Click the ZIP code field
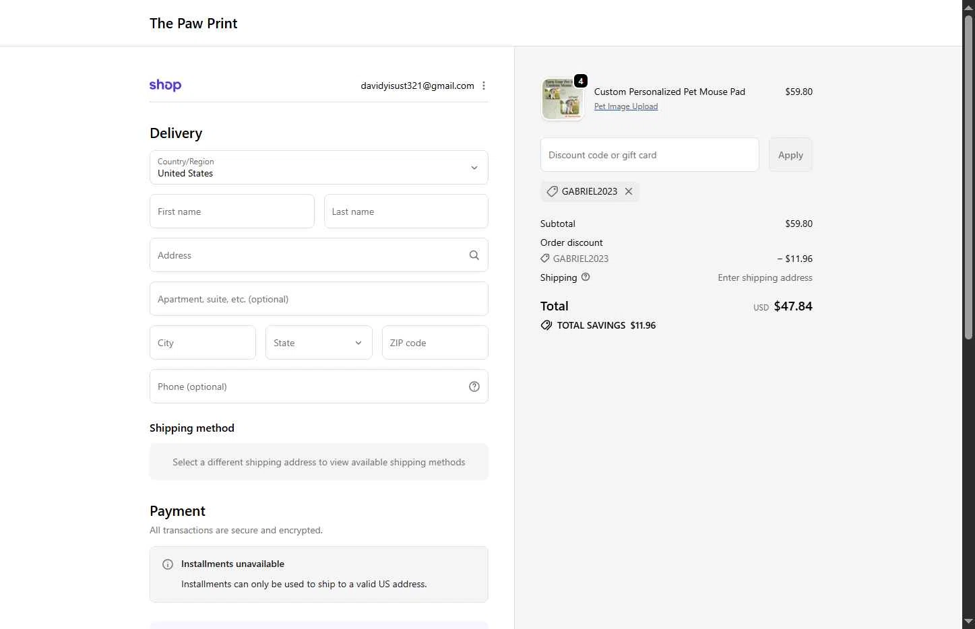 click(435, 343)
